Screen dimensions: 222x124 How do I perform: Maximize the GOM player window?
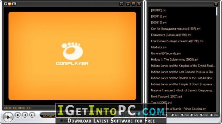(x=134, y=4)
